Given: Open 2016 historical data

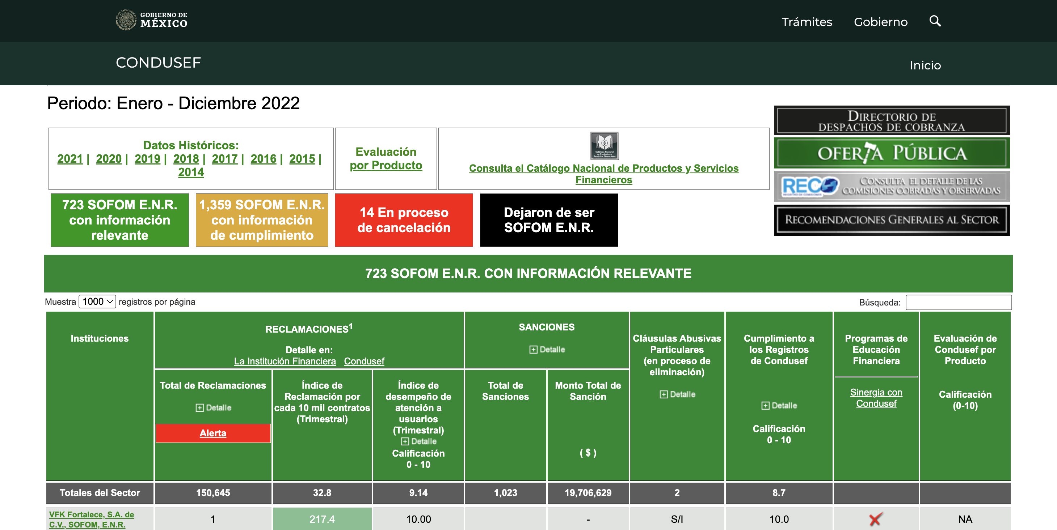Looking at the screenshot, I should 264,159.
